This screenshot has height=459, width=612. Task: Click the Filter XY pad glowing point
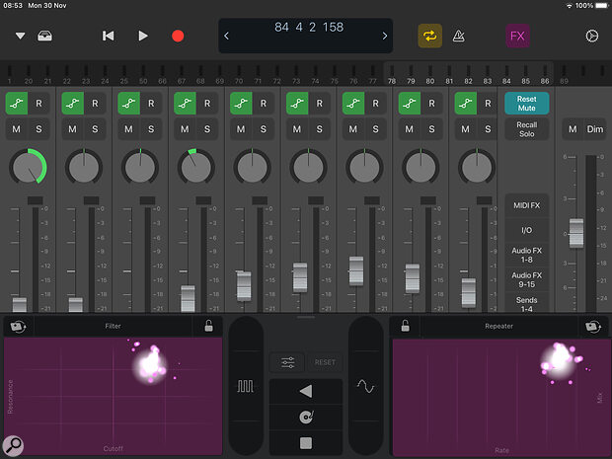point(151,364)
